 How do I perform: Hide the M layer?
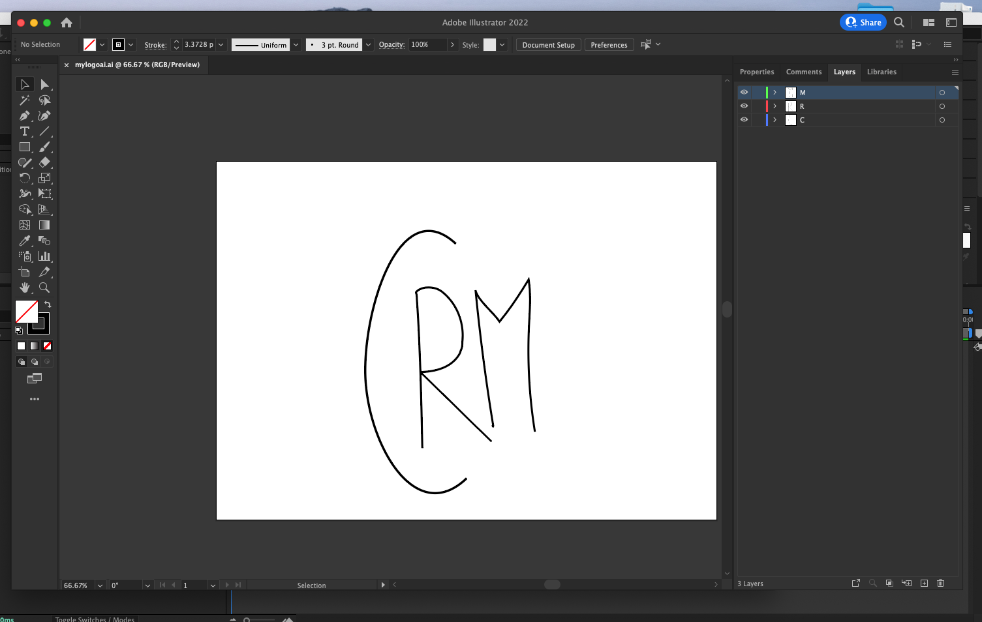(744, 92)
